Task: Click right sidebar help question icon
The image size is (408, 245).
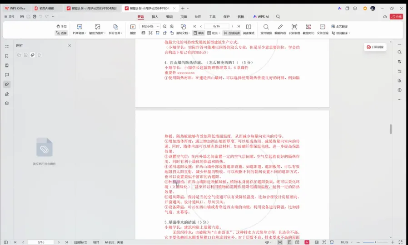Action: pos(399,90)
